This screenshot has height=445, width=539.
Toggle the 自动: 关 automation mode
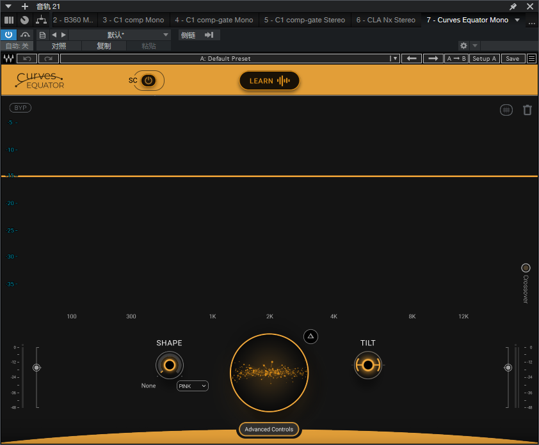coord(17,46)
